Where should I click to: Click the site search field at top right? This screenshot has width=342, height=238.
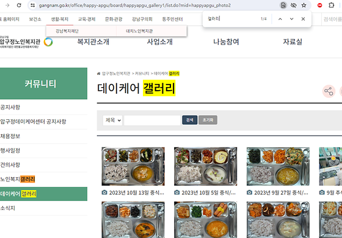pos(332,19)
